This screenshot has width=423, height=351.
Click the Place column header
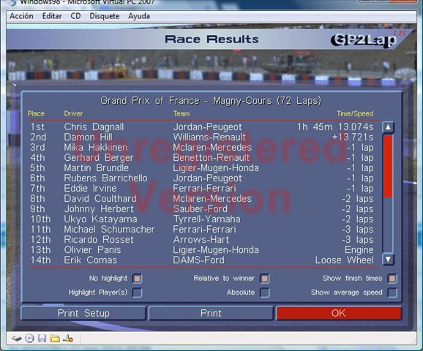(36, 114)
